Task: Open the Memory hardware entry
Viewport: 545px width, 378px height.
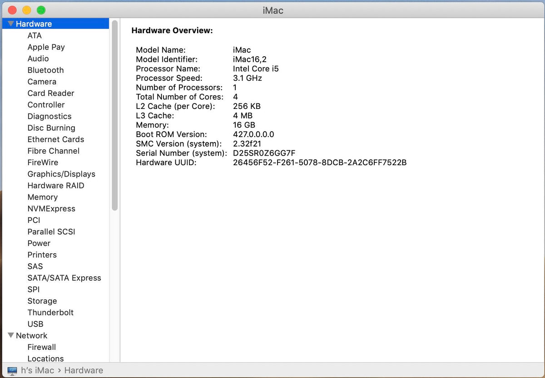Action: [x=42, y=197]
